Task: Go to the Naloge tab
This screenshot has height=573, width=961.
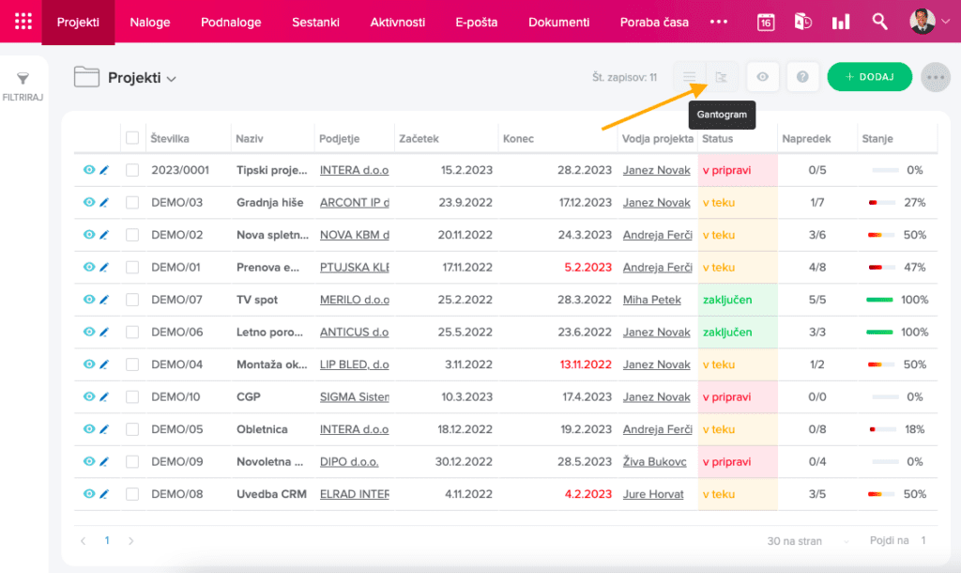Action: 150,22
